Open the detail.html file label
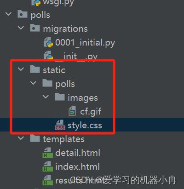The width and height of the screenshot is (184, 189). [x=78, y=153]
